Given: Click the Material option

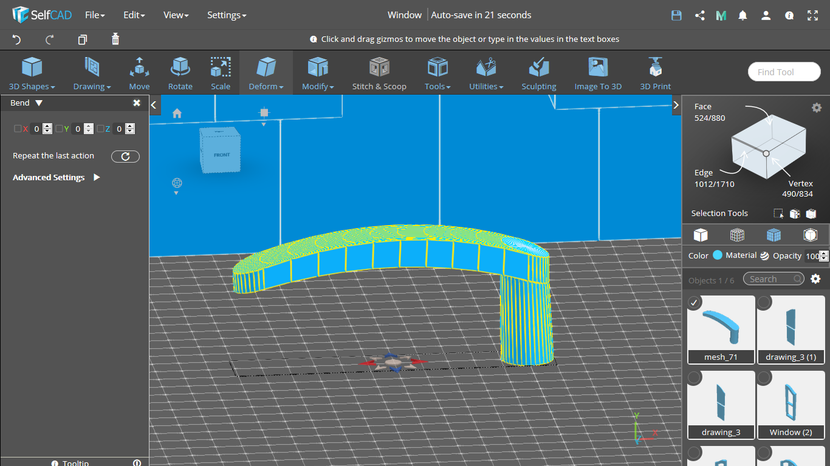Looking at the screenshot, I should click(747, 255).
